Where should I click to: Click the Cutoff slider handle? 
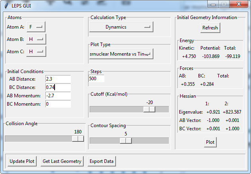[149, 109]
